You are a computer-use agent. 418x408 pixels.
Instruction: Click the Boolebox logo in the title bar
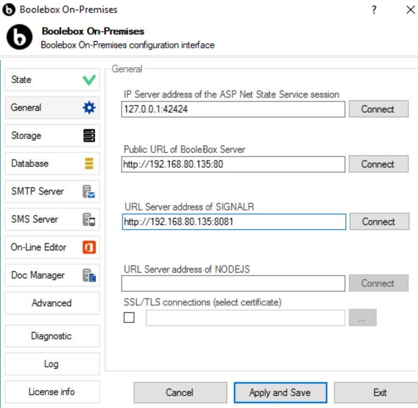tap(9, 10)
